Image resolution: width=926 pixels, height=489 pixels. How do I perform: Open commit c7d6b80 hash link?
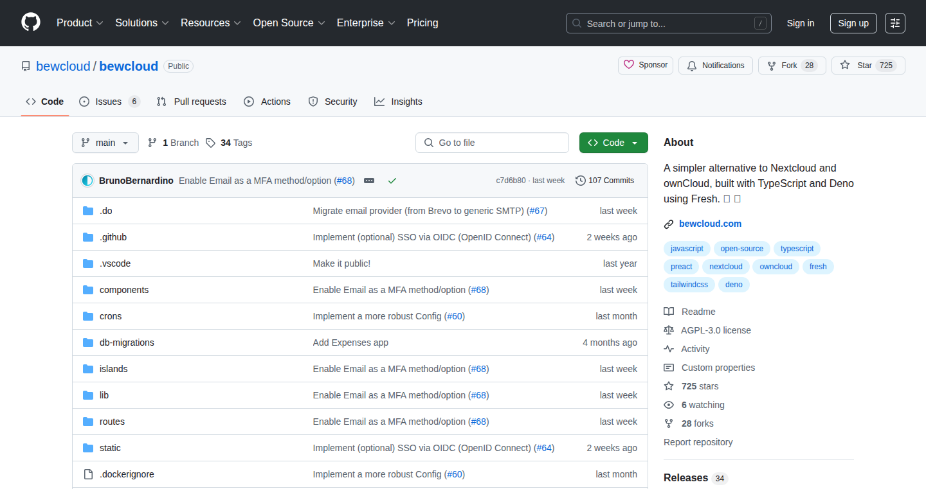click(x=511, y=181)
